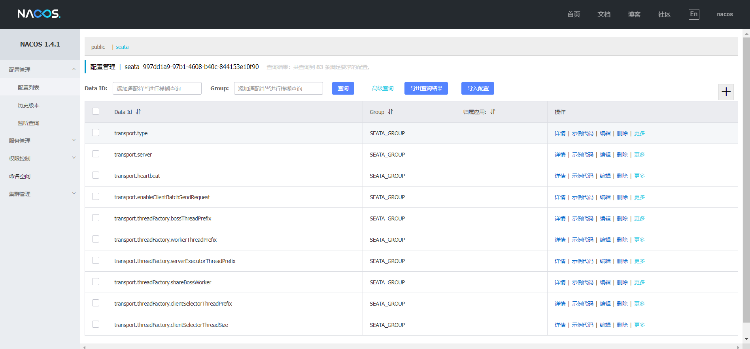The width and height of the screenshot is (750, 349).
Task: Click the scroll-down arrow of vertical scrollbar
Action: pos(746,339)
